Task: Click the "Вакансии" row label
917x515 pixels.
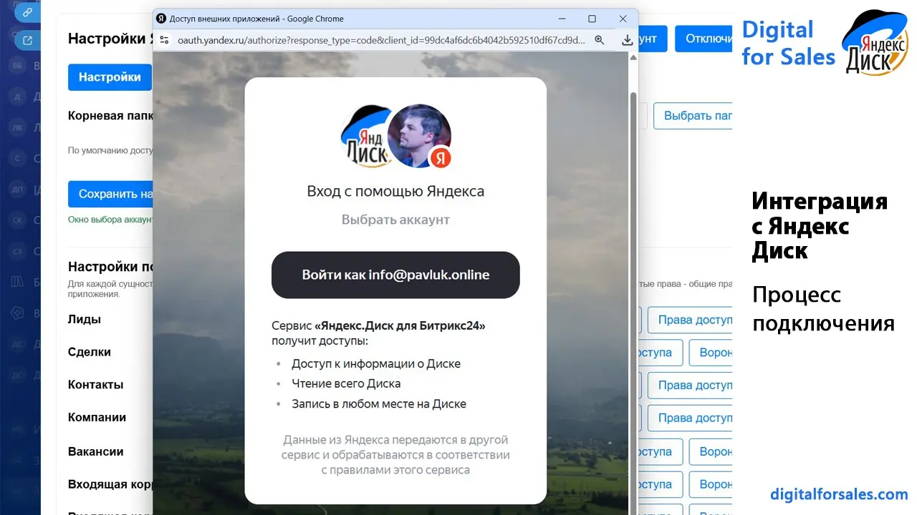Action: [x=96, y=451]
